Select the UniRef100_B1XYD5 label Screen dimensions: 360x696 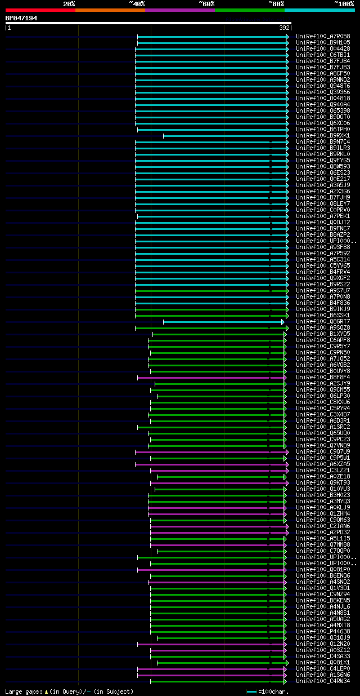pos(323,334)
